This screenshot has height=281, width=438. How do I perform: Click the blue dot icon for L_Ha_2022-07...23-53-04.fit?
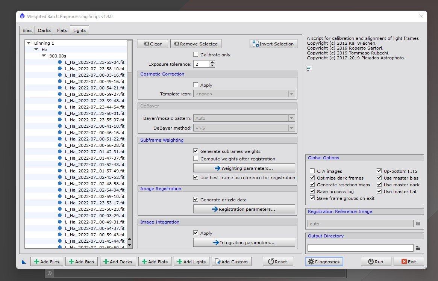coord(60,62)
